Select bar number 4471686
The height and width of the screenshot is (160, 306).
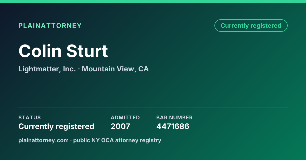click(x=173, y=126)
